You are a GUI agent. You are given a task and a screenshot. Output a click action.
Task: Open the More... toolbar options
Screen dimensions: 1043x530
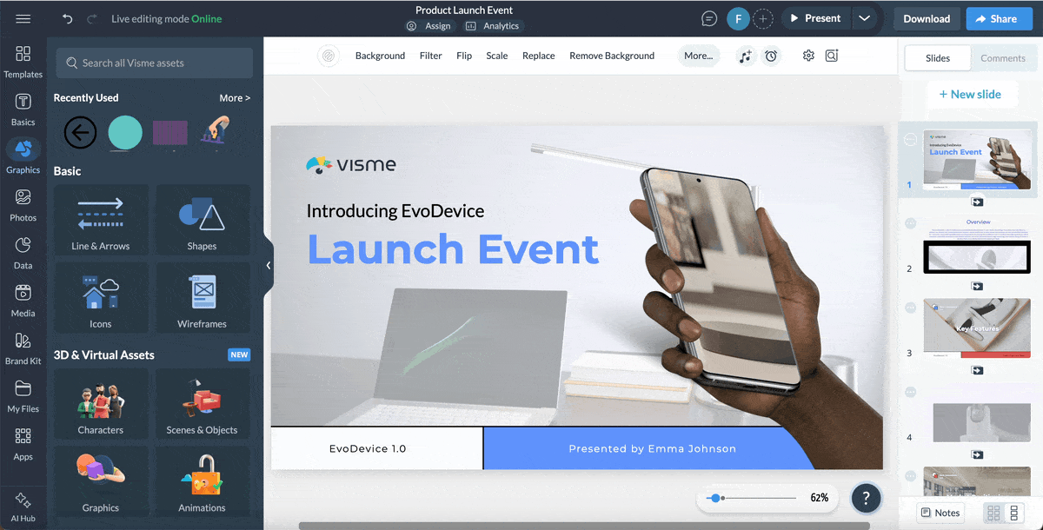pos(698,56)
